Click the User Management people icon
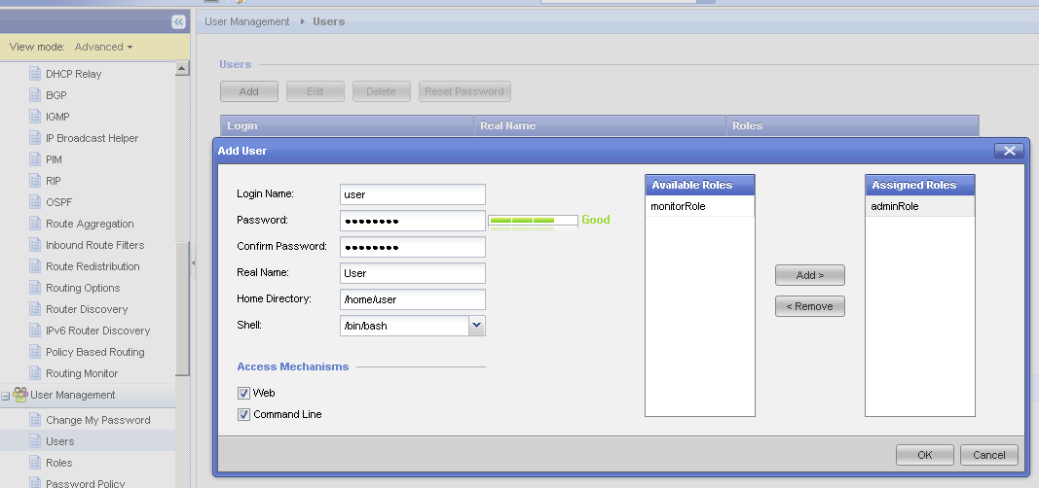1039x488 pixels. point(20,395)
